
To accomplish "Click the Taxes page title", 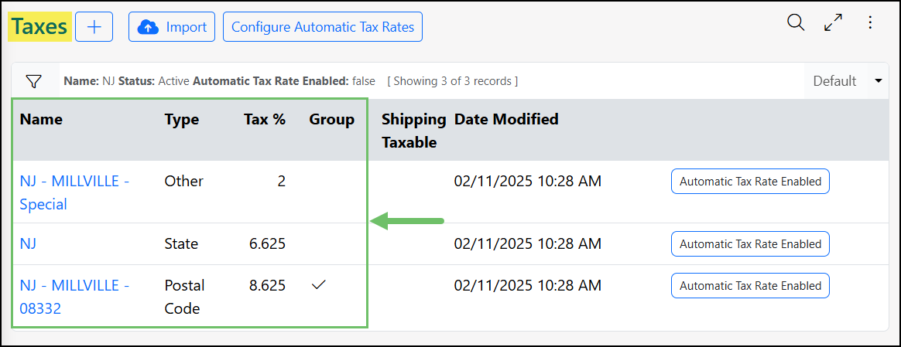I will tap(39, 27).
